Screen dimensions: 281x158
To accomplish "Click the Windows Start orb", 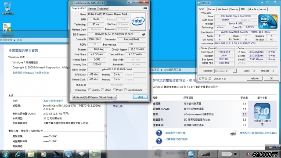I will tap(5, 154).
